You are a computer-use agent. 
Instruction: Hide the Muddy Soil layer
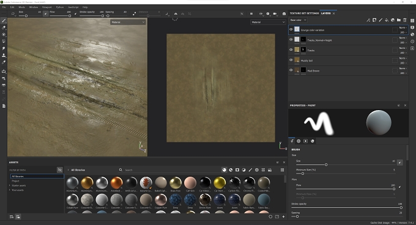[x=291, y=60]
